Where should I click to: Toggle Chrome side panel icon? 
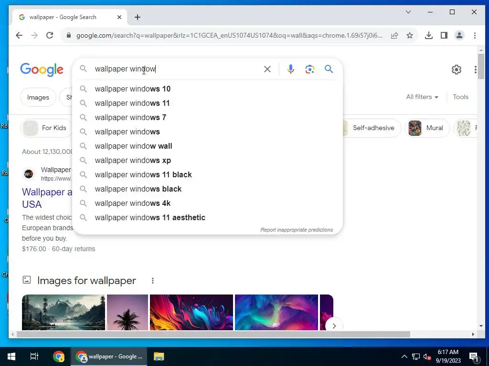coord(444,35)
